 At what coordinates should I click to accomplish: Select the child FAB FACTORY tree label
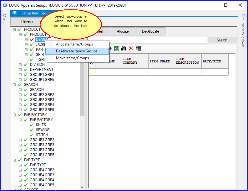click(42, 120)
